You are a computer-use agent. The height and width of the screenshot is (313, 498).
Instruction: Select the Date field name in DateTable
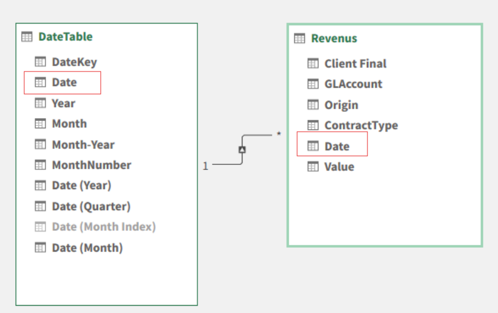[64, 82]
